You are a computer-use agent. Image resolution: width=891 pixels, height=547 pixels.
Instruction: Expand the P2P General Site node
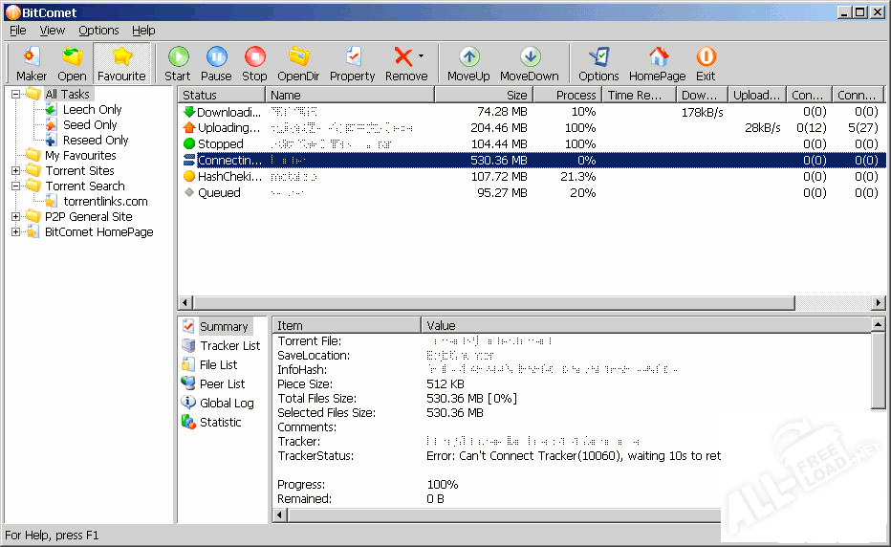pyautogui.click(x=16, y=216)
